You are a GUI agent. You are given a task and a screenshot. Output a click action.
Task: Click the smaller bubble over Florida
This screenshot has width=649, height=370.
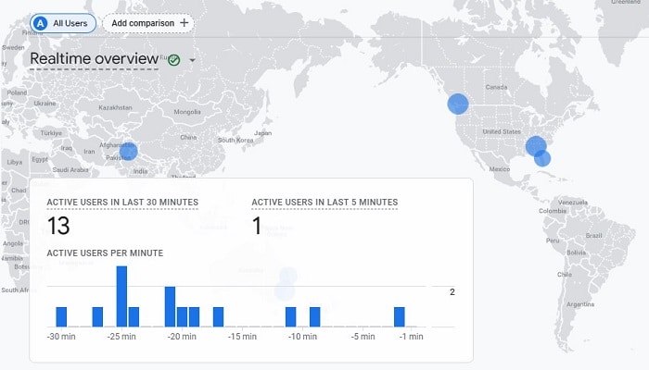(542, 158)
